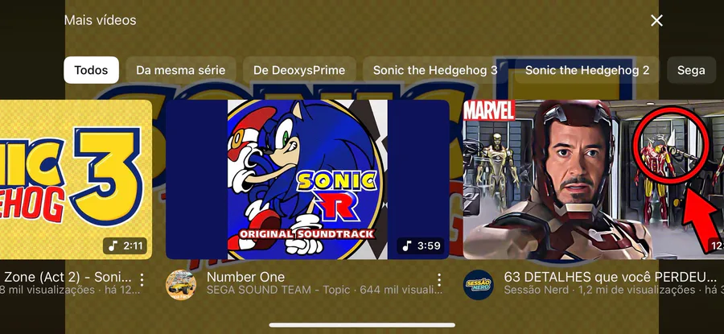Filter by De DeoxysPrime chip
The height and width of the screenshot is (334, 724).
point(299,70)
